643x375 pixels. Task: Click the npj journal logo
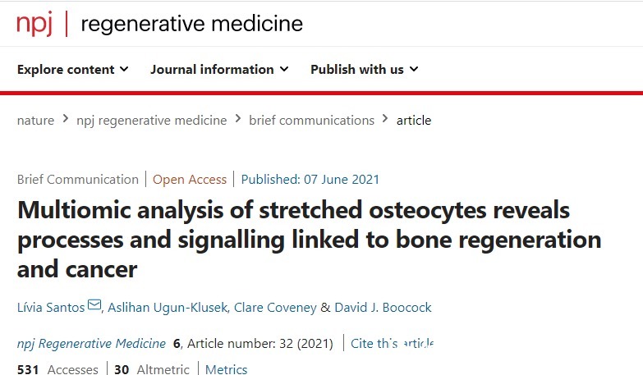[x=34, y=23]
